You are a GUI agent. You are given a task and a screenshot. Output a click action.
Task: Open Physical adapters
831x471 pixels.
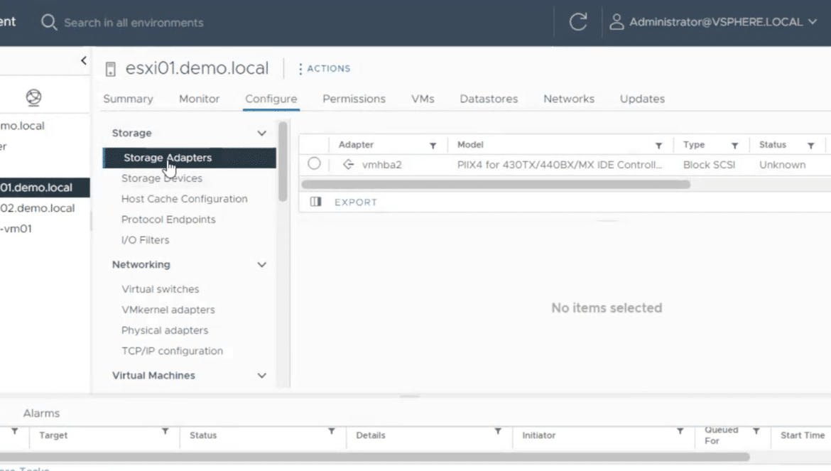(165, 330)
